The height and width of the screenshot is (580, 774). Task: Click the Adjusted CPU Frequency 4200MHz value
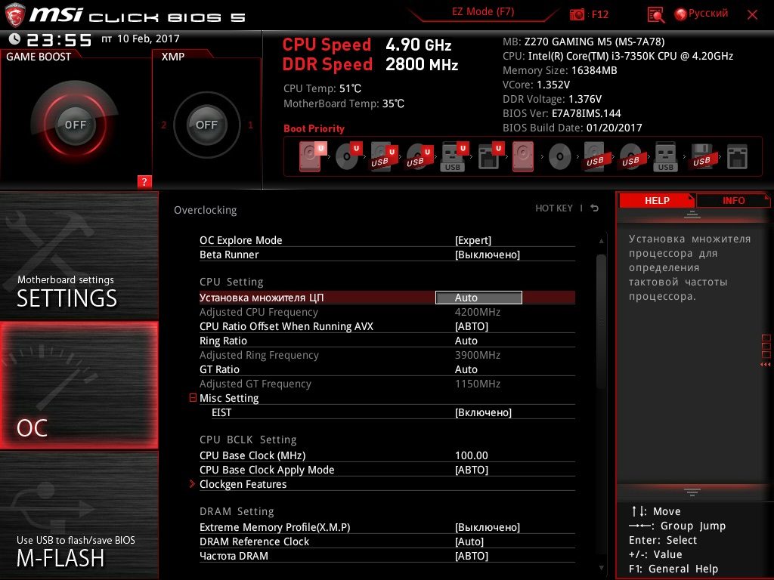tap(478, 312)
